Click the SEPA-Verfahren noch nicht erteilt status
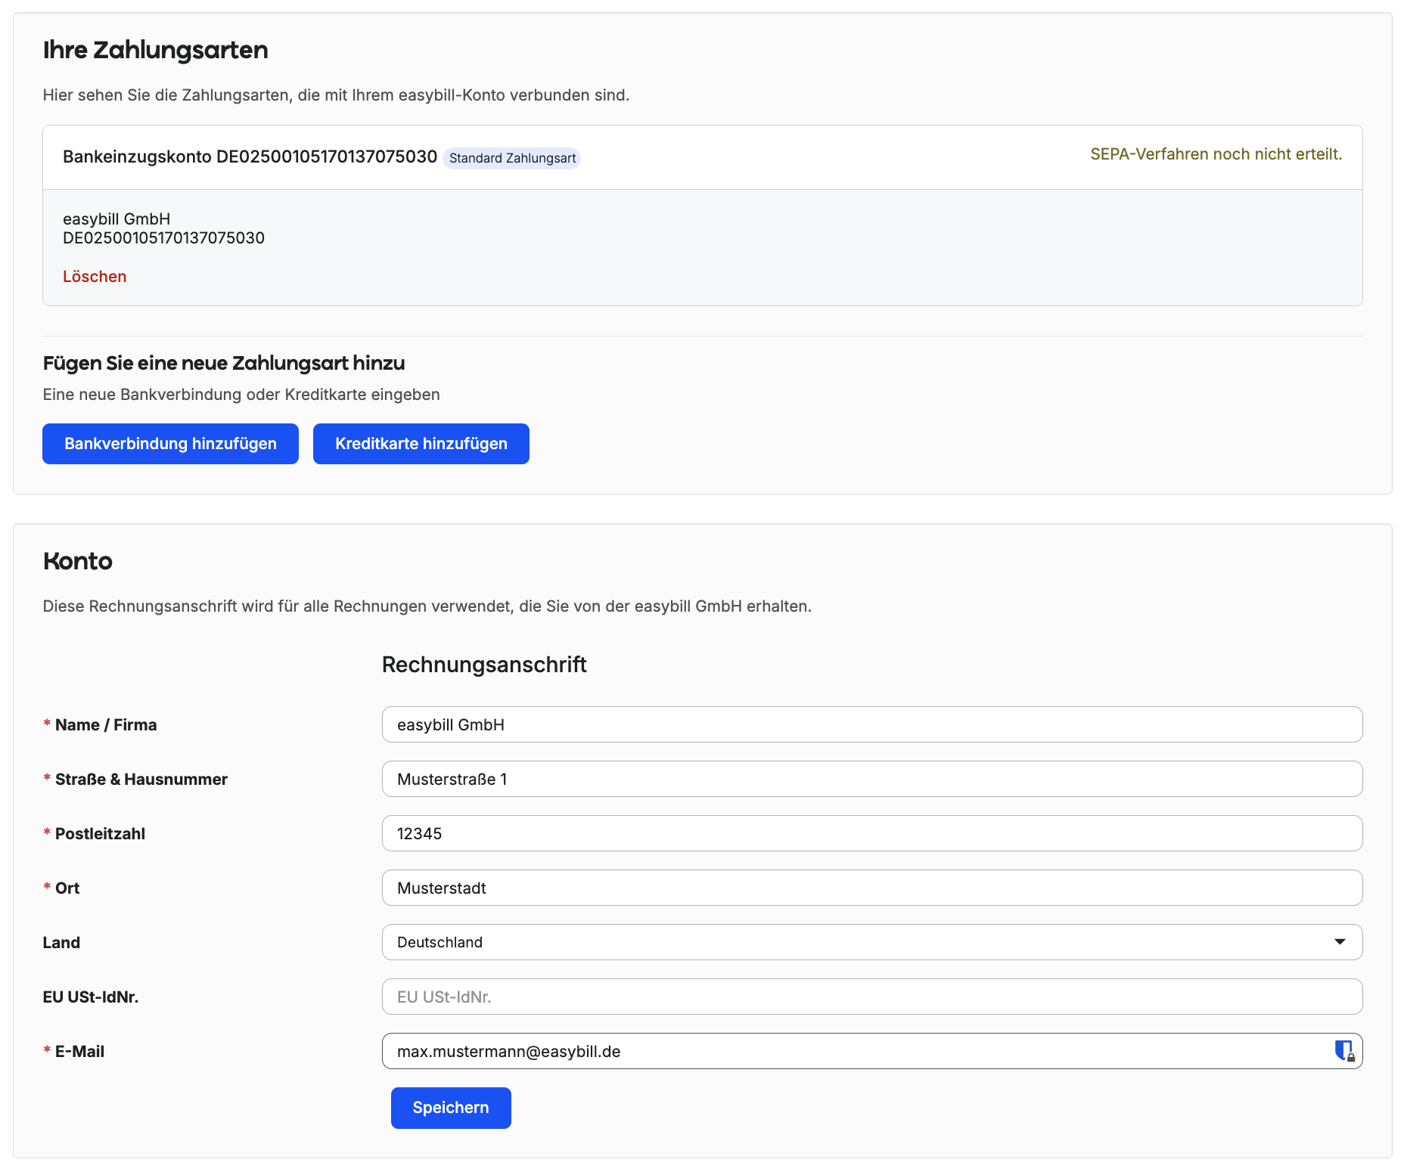 tap(1216, 154)
